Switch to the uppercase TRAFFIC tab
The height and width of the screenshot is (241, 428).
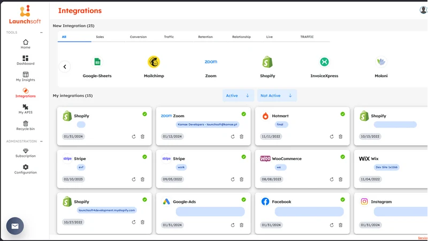point(307,37)
